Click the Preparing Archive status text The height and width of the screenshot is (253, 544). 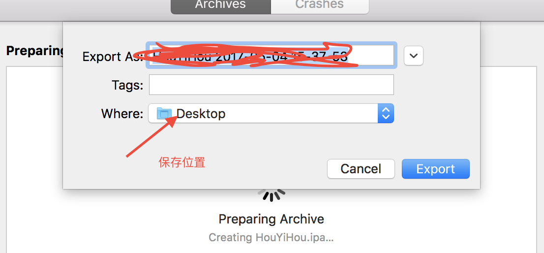click(272, 219)
